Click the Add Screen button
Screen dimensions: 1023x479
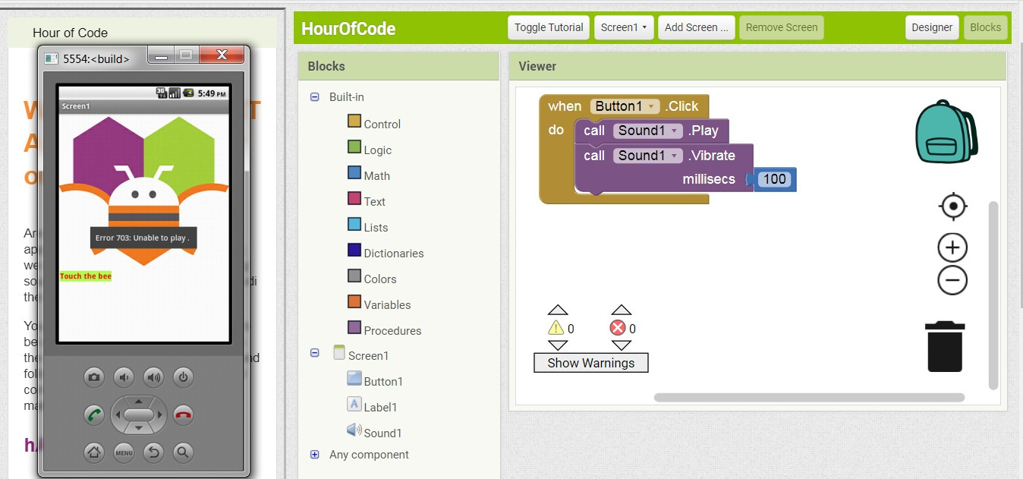coord(697,27)
